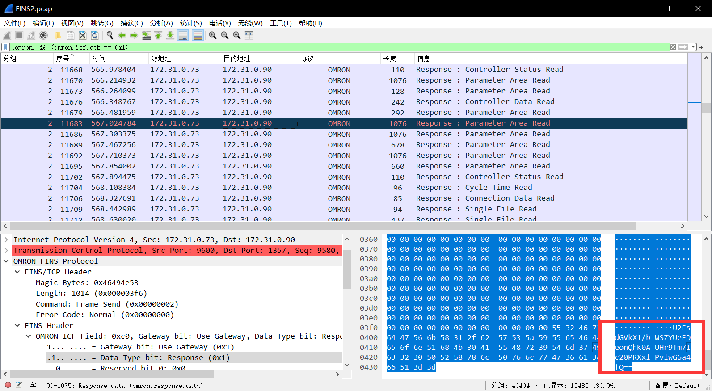Close the capture file using X icon
Viewport: 712px width, 391px height.
[82, 35]
